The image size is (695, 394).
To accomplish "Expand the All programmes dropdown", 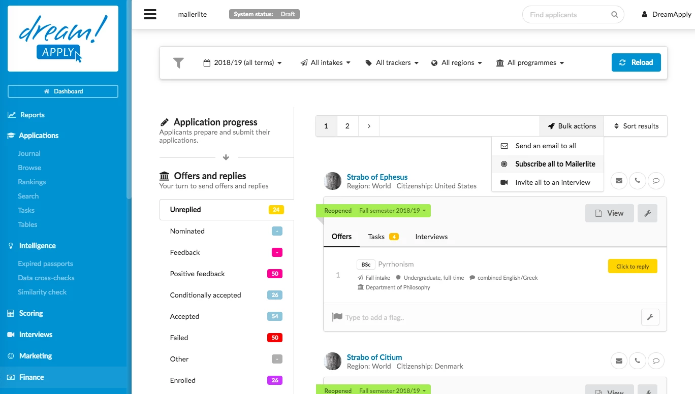I will (x=530, y=63).
